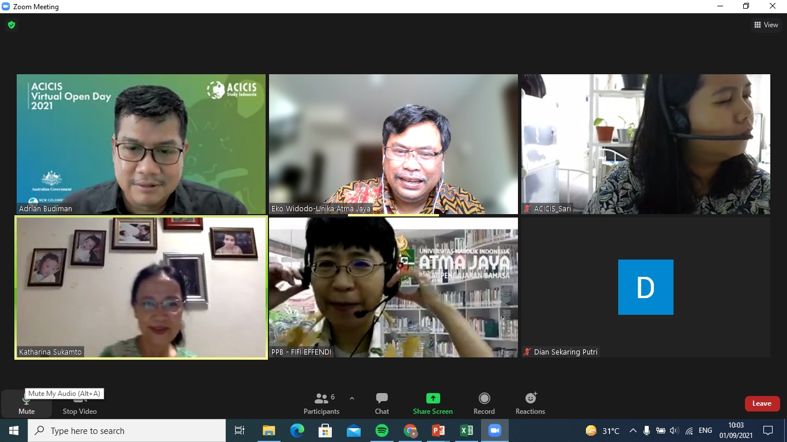The height and width of the screenshot is (442, 787).
Task: Open PowerPoint from the taskbar
Action: click(x=438, y=430)
